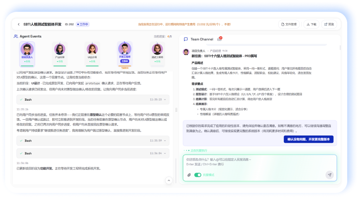
Task: Click the orange progress bar under 开发工程师
Action: [124, 66]
